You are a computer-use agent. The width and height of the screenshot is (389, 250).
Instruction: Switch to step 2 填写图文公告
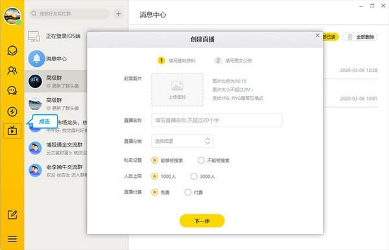233,60
